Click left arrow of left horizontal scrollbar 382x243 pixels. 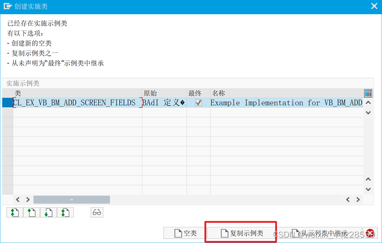click(x=18, y=200)
